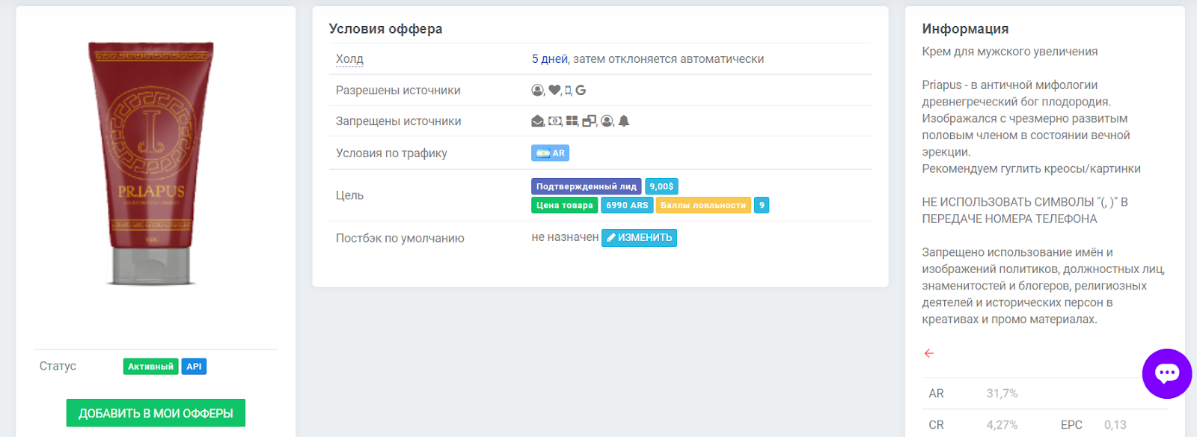Click 'Рекомендуем гуглить креосы/картинки' text
The image size is (1197, 437).
[1032, 169]
